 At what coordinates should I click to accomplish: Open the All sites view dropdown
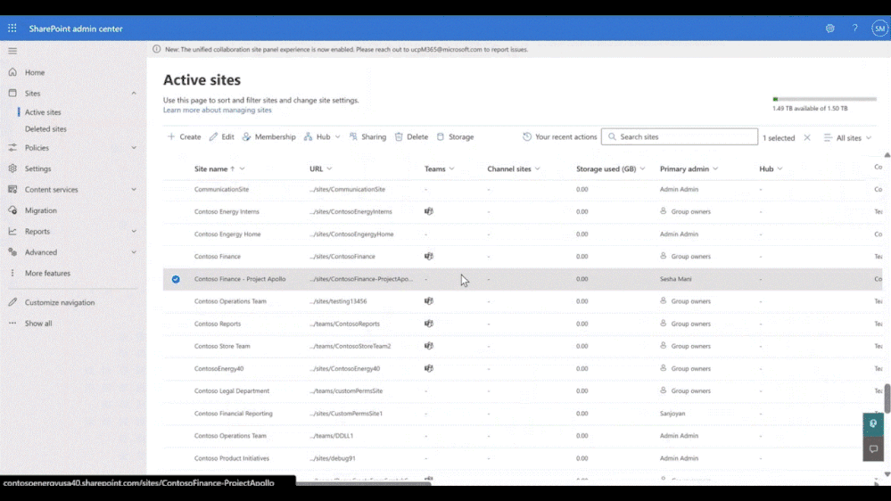[847, 137]
